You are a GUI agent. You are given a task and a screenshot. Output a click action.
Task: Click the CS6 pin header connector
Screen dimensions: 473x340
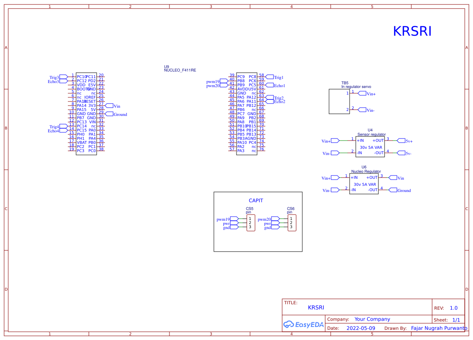(292, 223)
